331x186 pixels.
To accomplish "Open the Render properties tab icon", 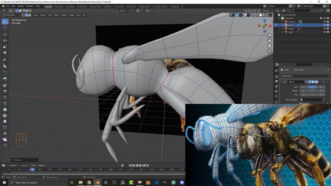I will pos(276,76).
